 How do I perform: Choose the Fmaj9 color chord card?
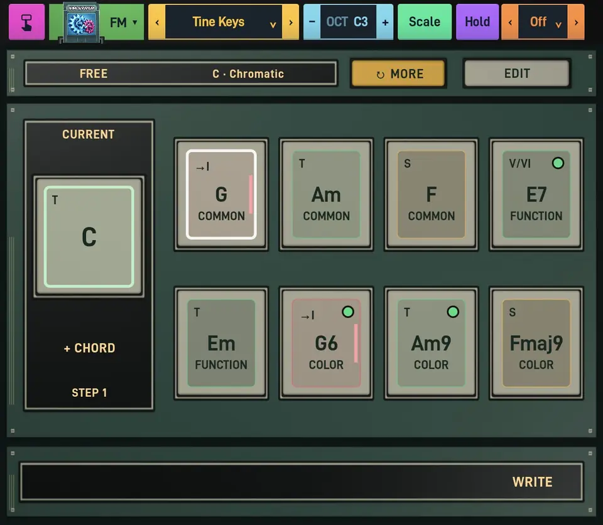tap(536, 343)
